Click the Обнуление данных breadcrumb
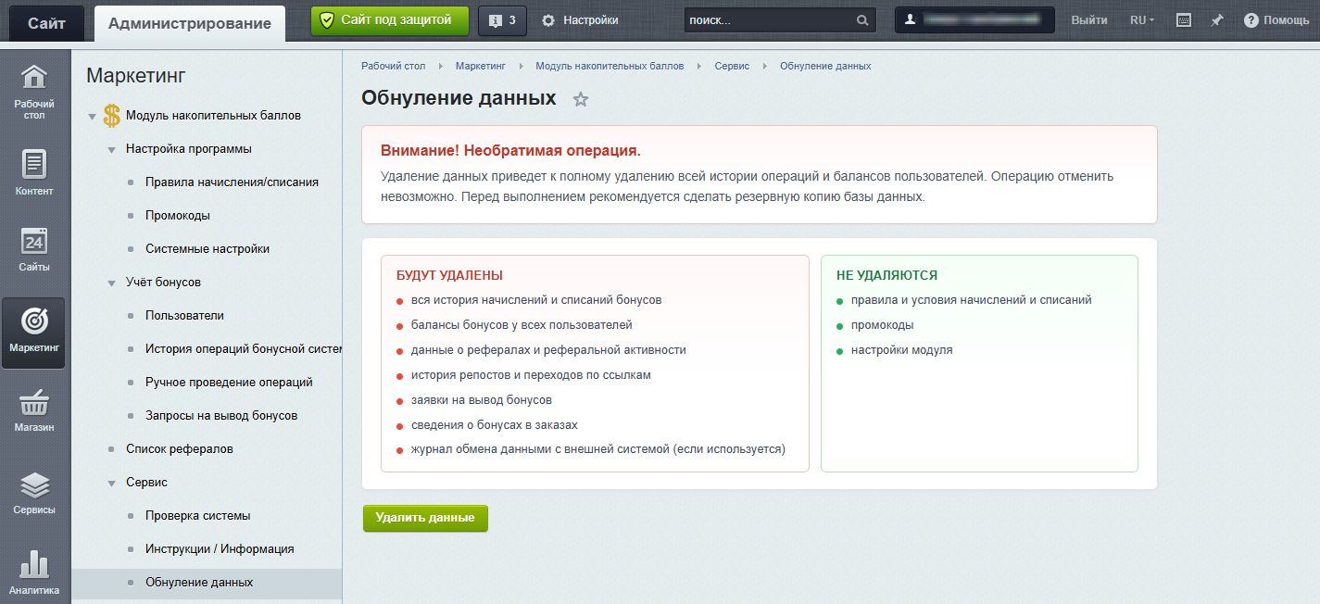Screen dimensions: 1320x604 point(825,66)
